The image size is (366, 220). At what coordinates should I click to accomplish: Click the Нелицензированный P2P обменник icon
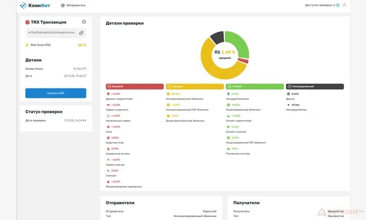click(x=168, y=105)
